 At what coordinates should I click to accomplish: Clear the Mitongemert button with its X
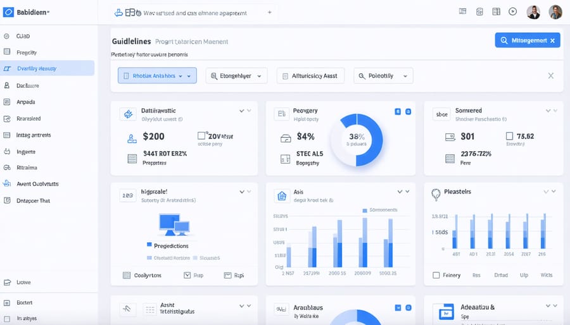[552, 40]
